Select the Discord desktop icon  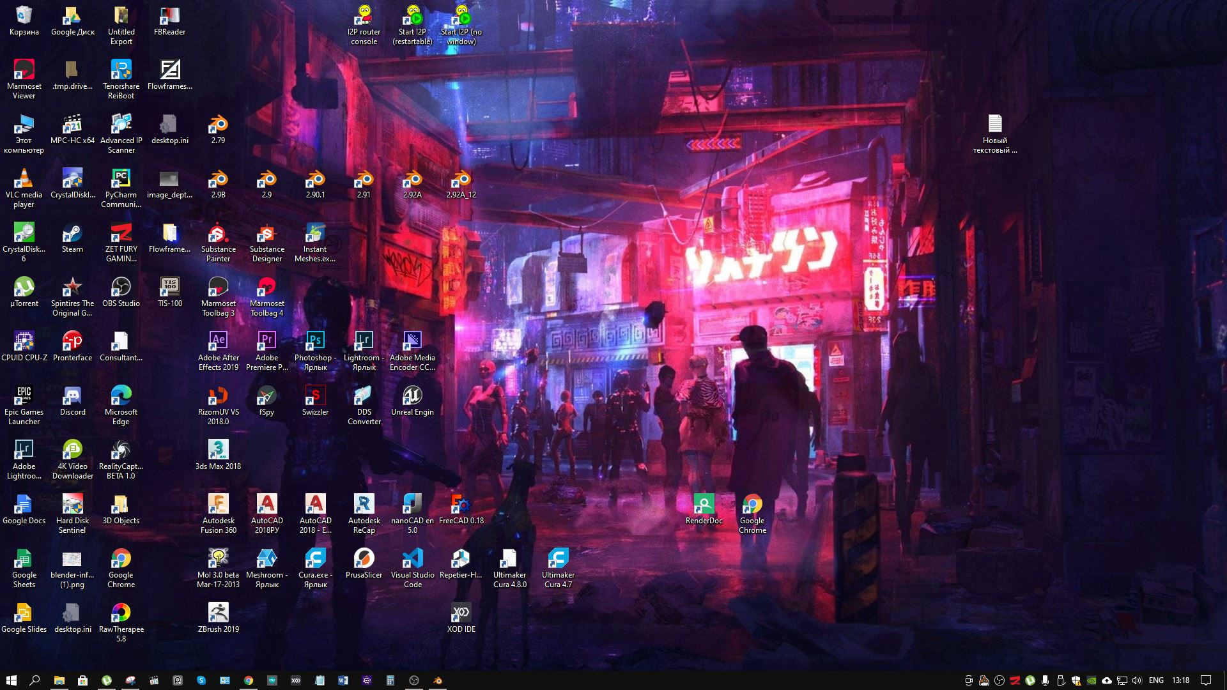click(72, 401)
